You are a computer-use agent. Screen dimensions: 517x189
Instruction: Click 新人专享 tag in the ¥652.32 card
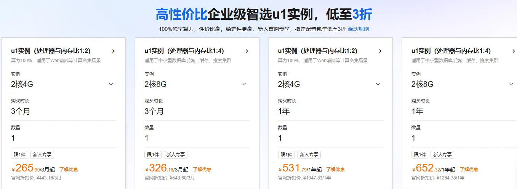click(443, 155)
